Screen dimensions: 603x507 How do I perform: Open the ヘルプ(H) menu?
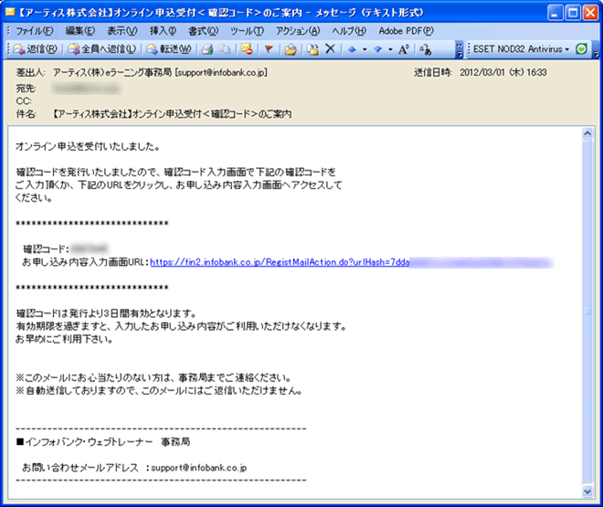[349, 31]
